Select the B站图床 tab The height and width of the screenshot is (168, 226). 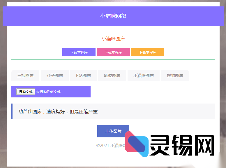(83, 76)
